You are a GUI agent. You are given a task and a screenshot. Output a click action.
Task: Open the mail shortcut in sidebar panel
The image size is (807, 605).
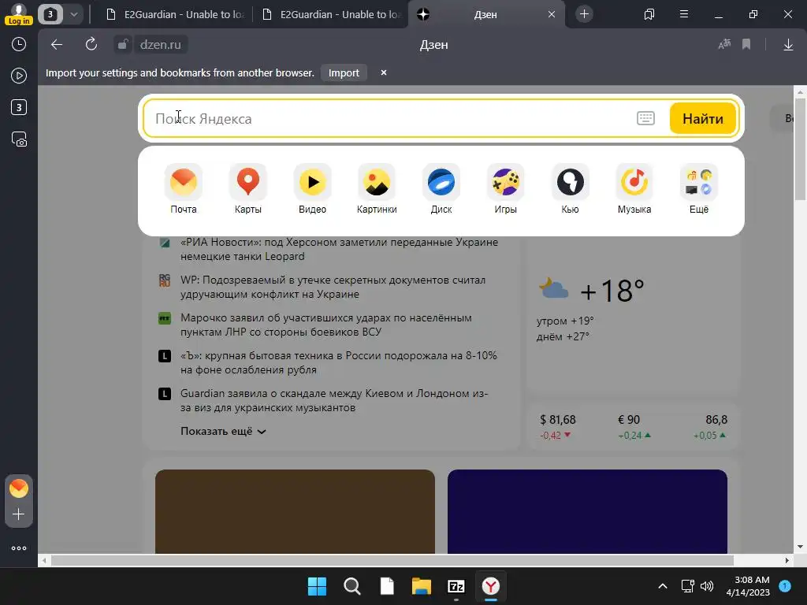[19, 488]
